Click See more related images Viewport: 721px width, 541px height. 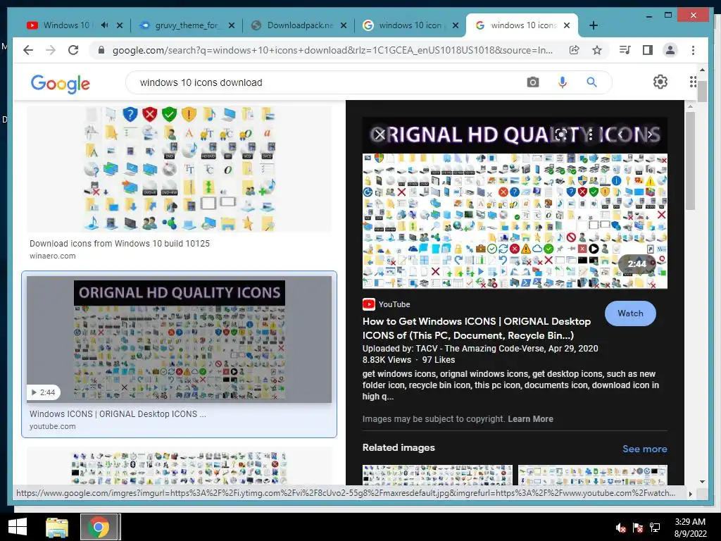645,449
